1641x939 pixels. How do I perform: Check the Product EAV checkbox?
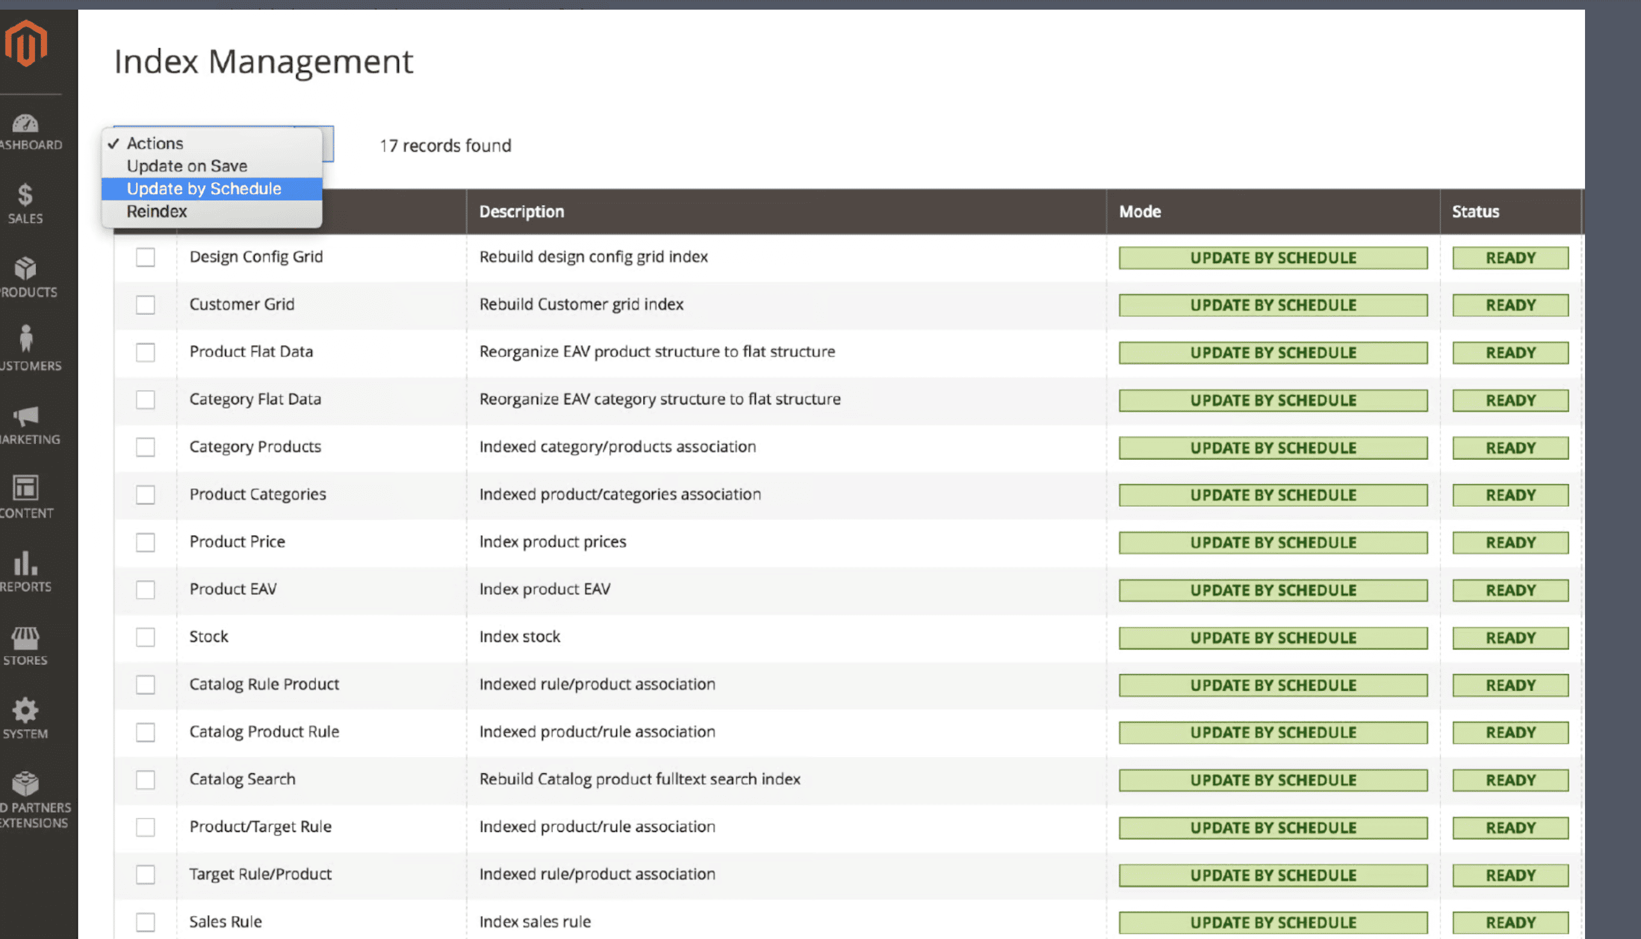[146, 590]
